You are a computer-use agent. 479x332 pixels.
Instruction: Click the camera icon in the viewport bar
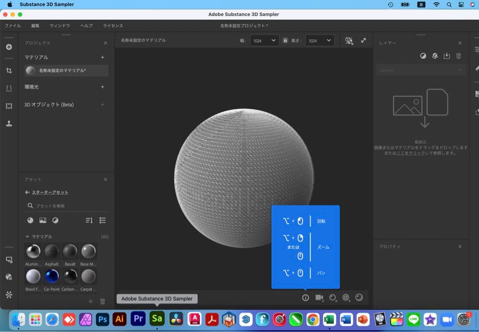click(x=319, y=297)
